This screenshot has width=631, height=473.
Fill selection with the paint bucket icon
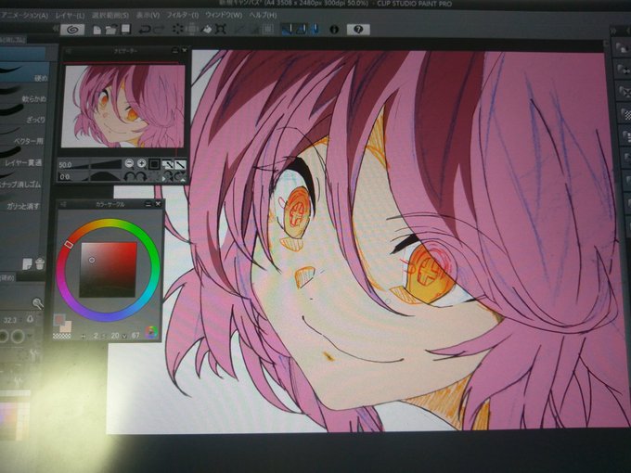[x=206, y=29]
